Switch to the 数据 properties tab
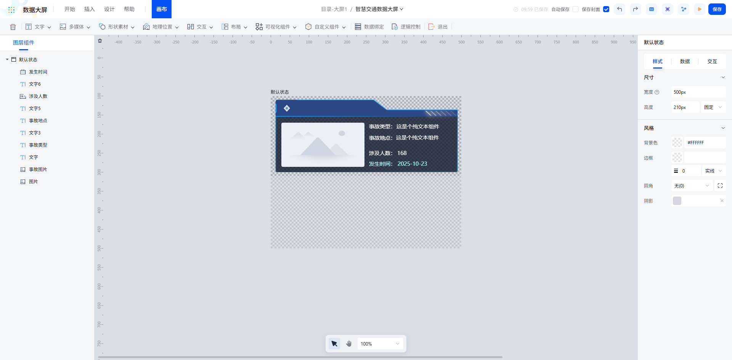 pos(685,61)
